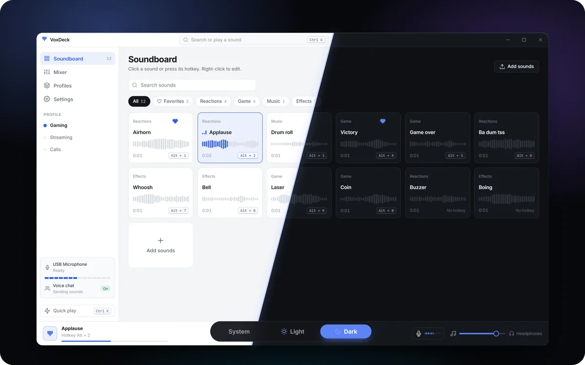Click the 'Search sounds' input field
The image size is (585, 365).
192,85
